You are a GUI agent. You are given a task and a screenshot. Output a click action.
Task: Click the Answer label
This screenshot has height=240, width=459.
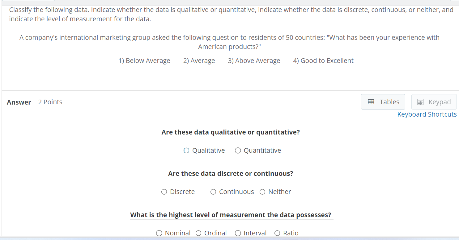(x=19, y=102)
